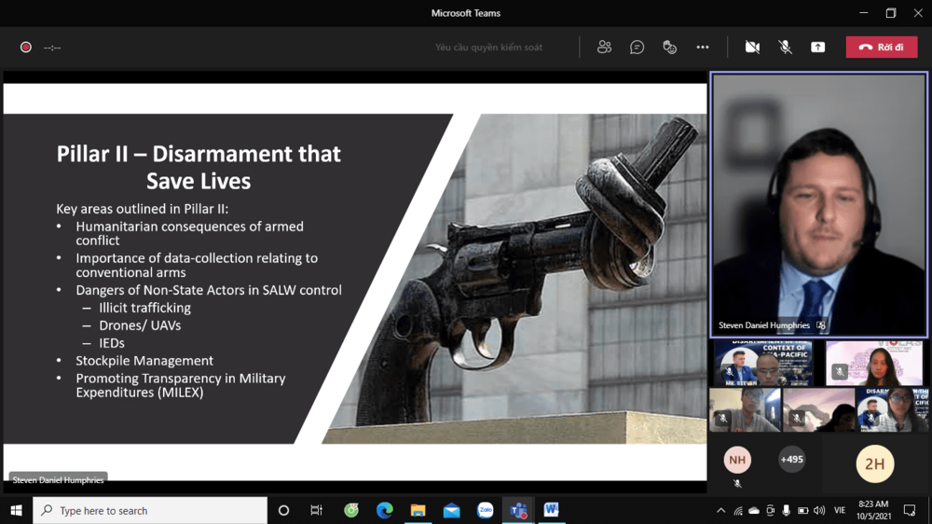Click the Steven Daniel Humphries label under the slide
Screen dimensions: 932x524
[58, 480]
